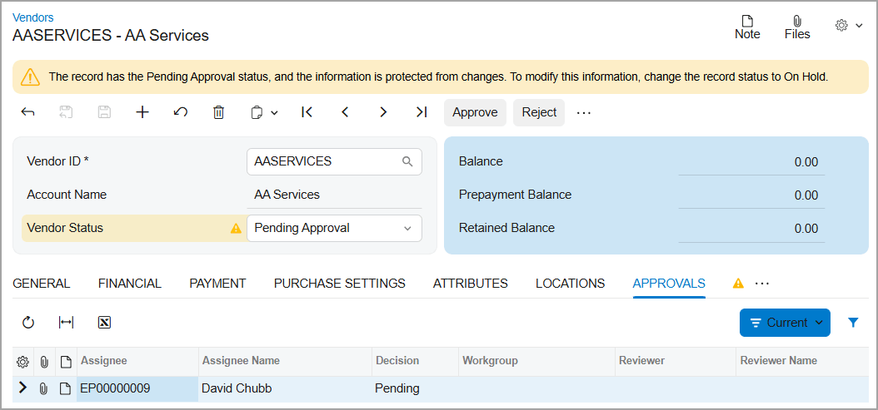This screenshot has width=878, height=410.
Task: Reject the vendor record
Action: pyautogui.click(x=539, y=112)
